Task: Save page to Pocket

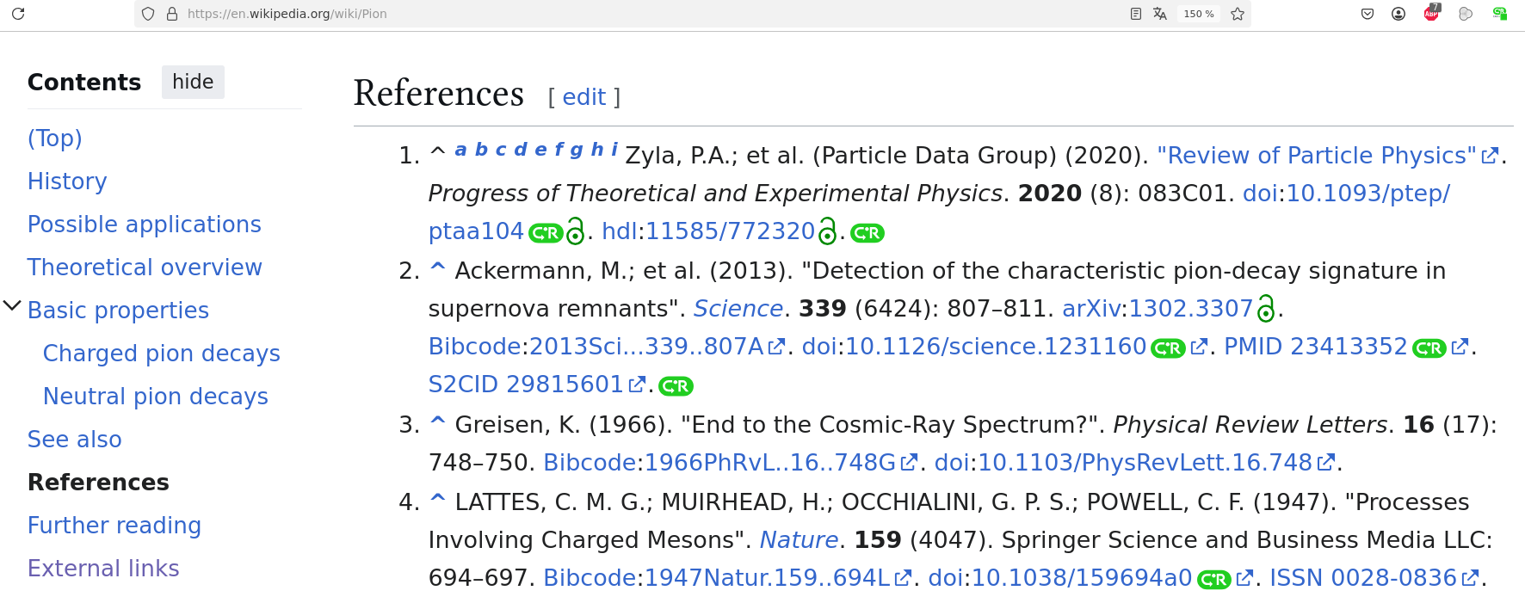Action: (1368, 14)
